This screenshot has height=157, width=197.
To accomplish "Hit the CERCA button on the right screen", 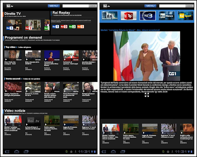I will [190, 6].
